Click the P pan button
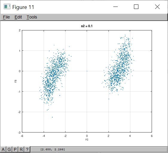 [15, 149]
